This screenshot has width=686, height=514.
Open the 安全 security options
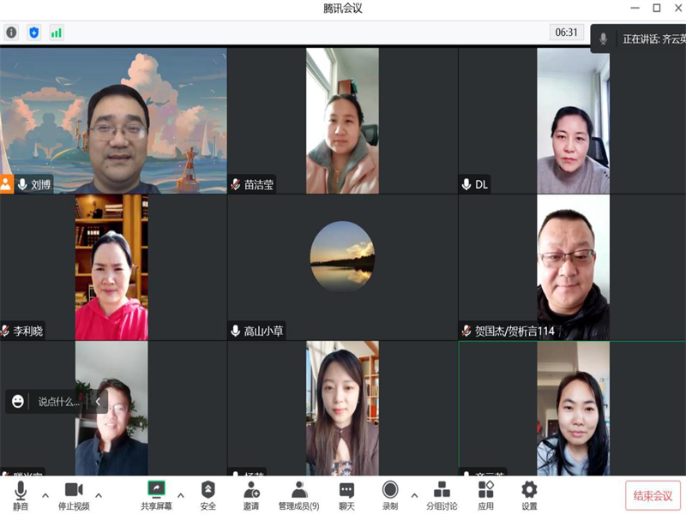[x=208, y=494]
